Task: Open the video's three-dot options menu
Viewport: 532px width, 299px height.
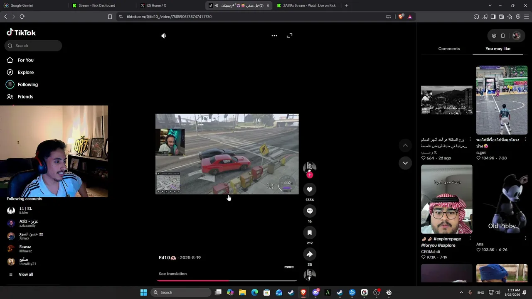Action: coord(274,36)
